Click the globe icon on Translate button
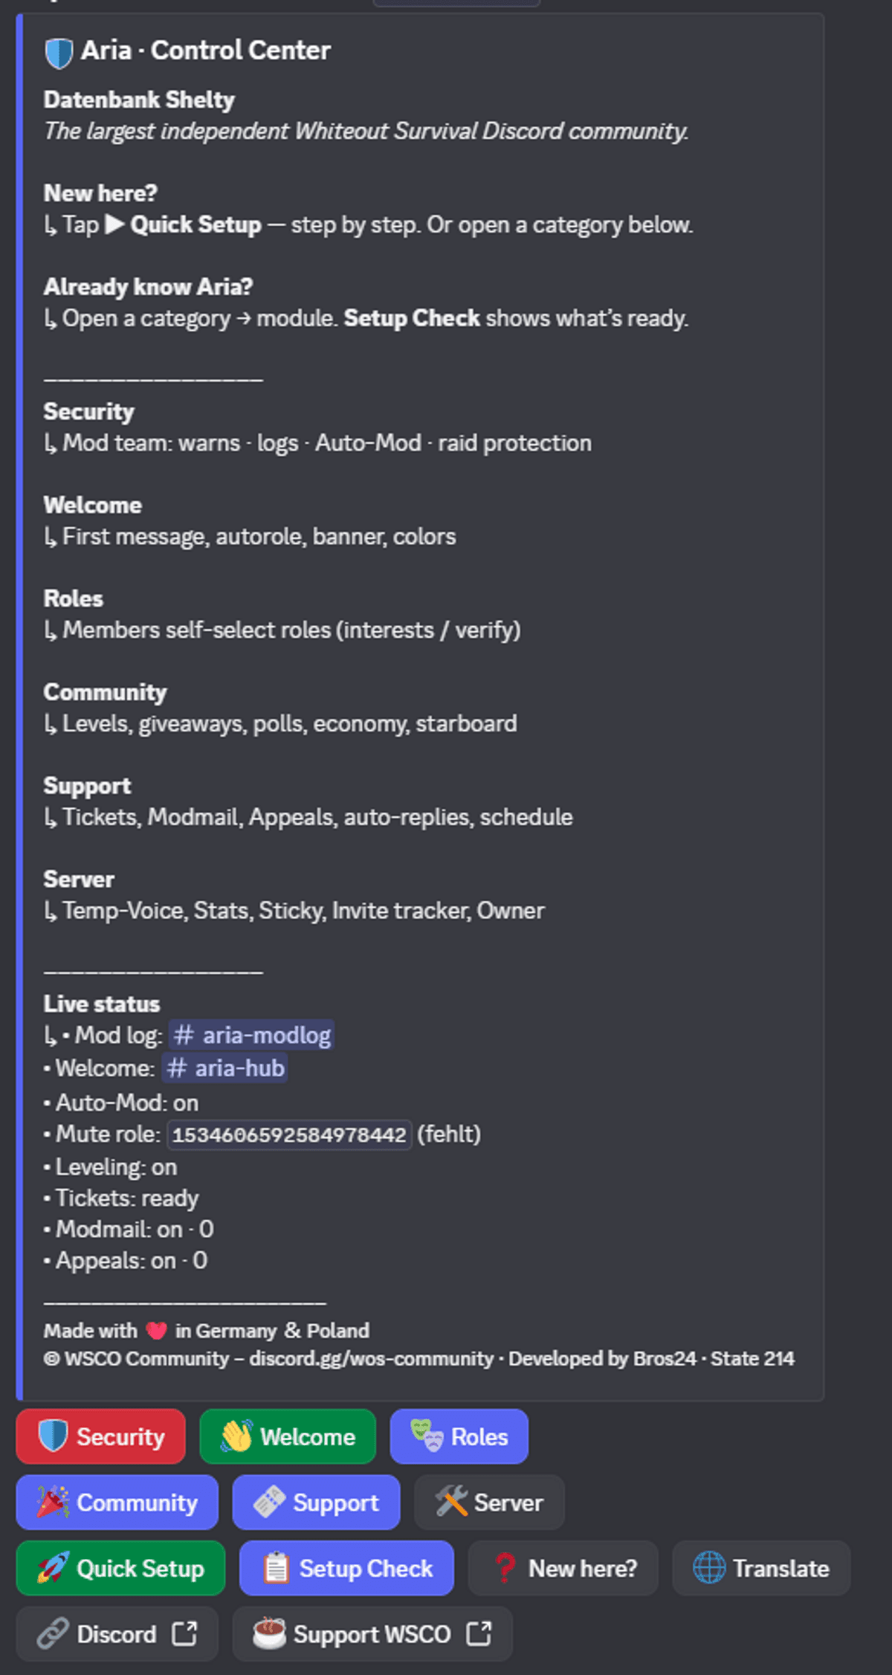The height and width of the screenshot is (1675, 892). (709, 1568)
